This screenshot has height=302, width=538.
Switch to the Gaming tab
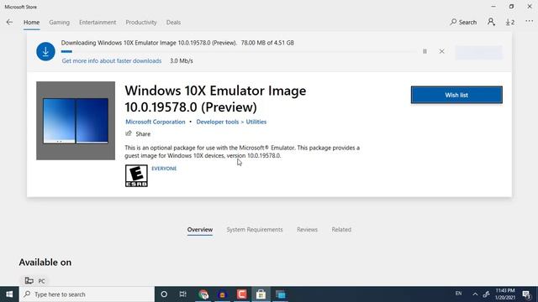[x=59, y=23]
